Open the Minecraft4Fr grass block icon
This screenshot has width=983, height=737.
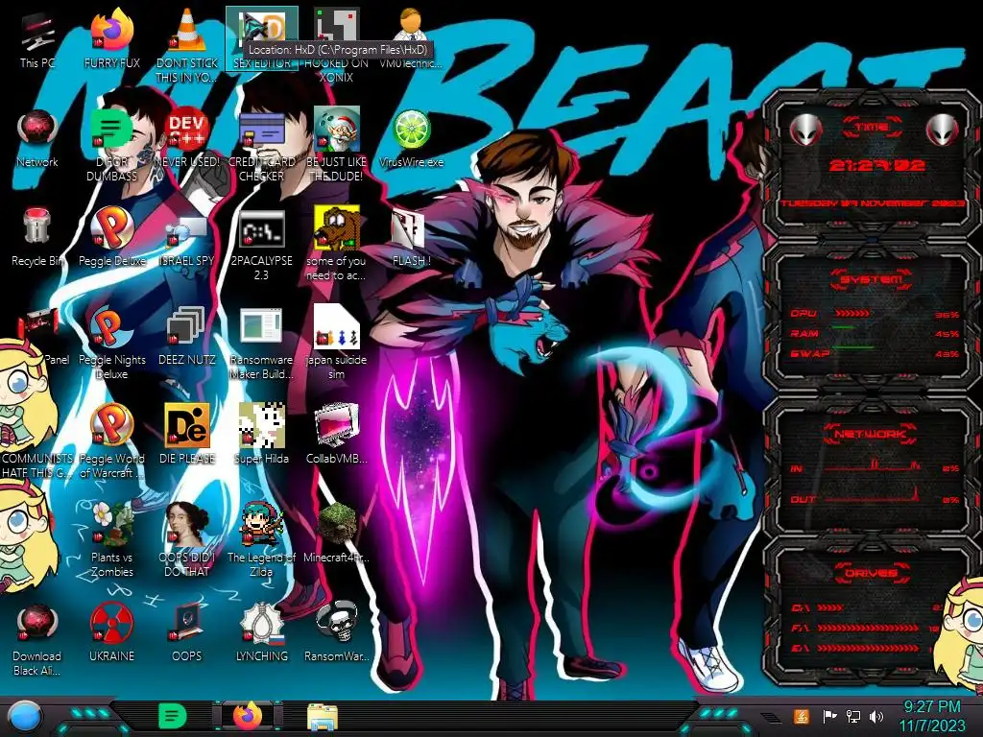[337, 534]
